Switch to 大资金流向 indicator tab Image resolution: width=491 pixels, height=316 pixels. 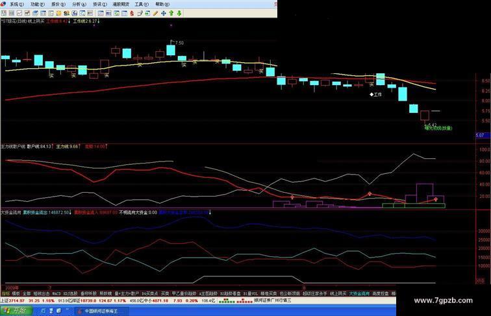tap(360, 293)
